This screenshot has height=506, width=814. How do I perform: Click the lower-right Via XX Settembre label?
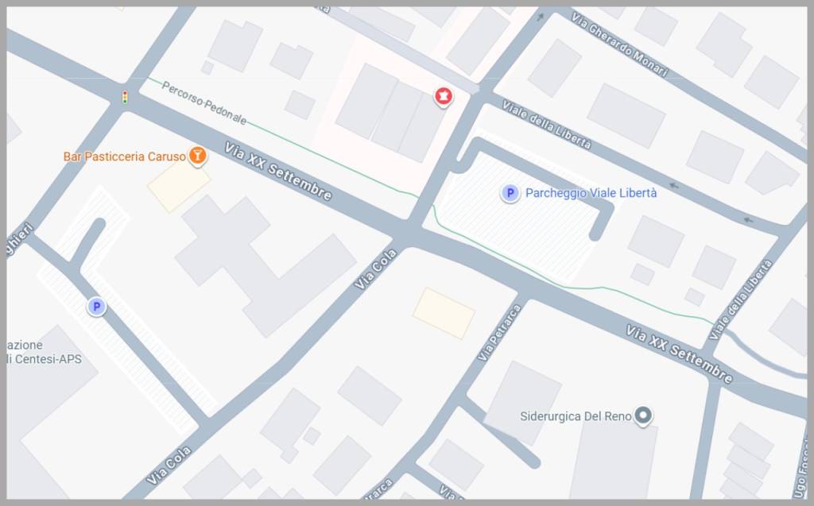coord(679,354)
